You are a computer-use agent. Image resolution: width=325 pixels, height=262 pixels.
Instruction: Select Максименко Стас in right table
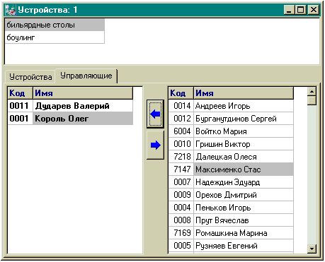244,169
